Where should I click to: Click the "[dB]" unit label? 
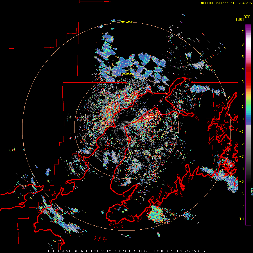tap(240, 20)
